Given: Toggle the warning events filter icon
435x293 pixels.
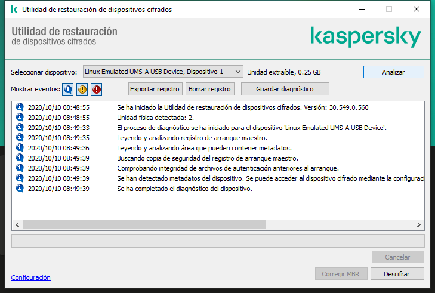Looking at the screenshot, I should [82, 89].
